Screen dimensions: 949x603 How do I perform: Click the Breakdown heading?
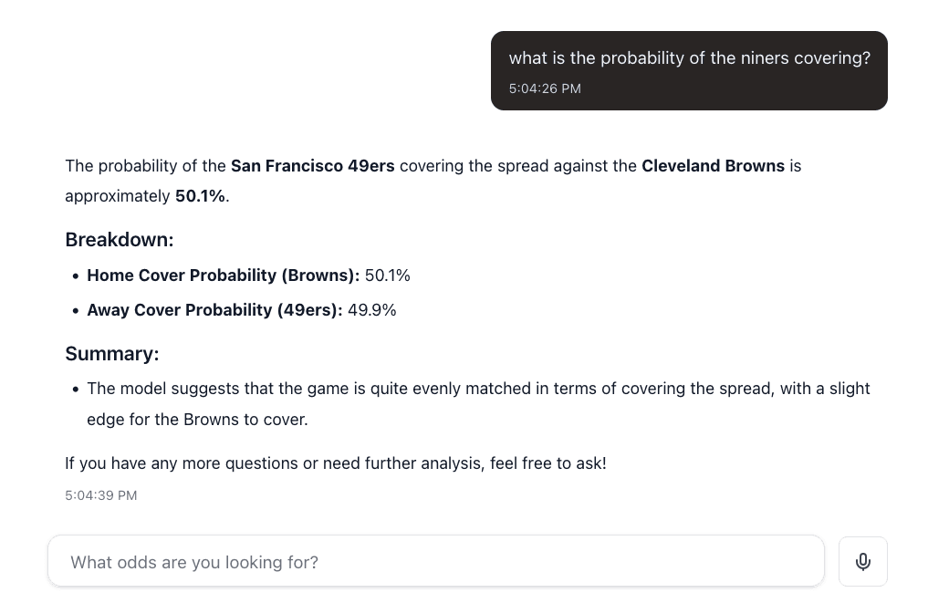119,239
